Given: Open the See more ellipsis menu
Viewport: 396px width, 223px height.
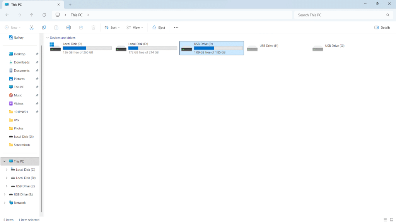Looking at the screenshot, I should click(x=176, y=27).
